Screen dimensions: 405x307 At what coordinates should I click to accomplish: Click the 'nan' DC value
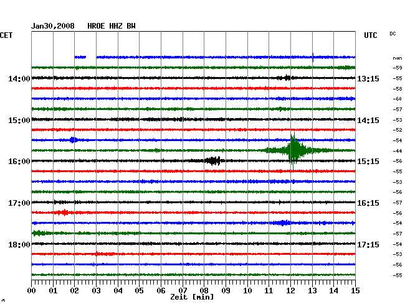point(398,58)
